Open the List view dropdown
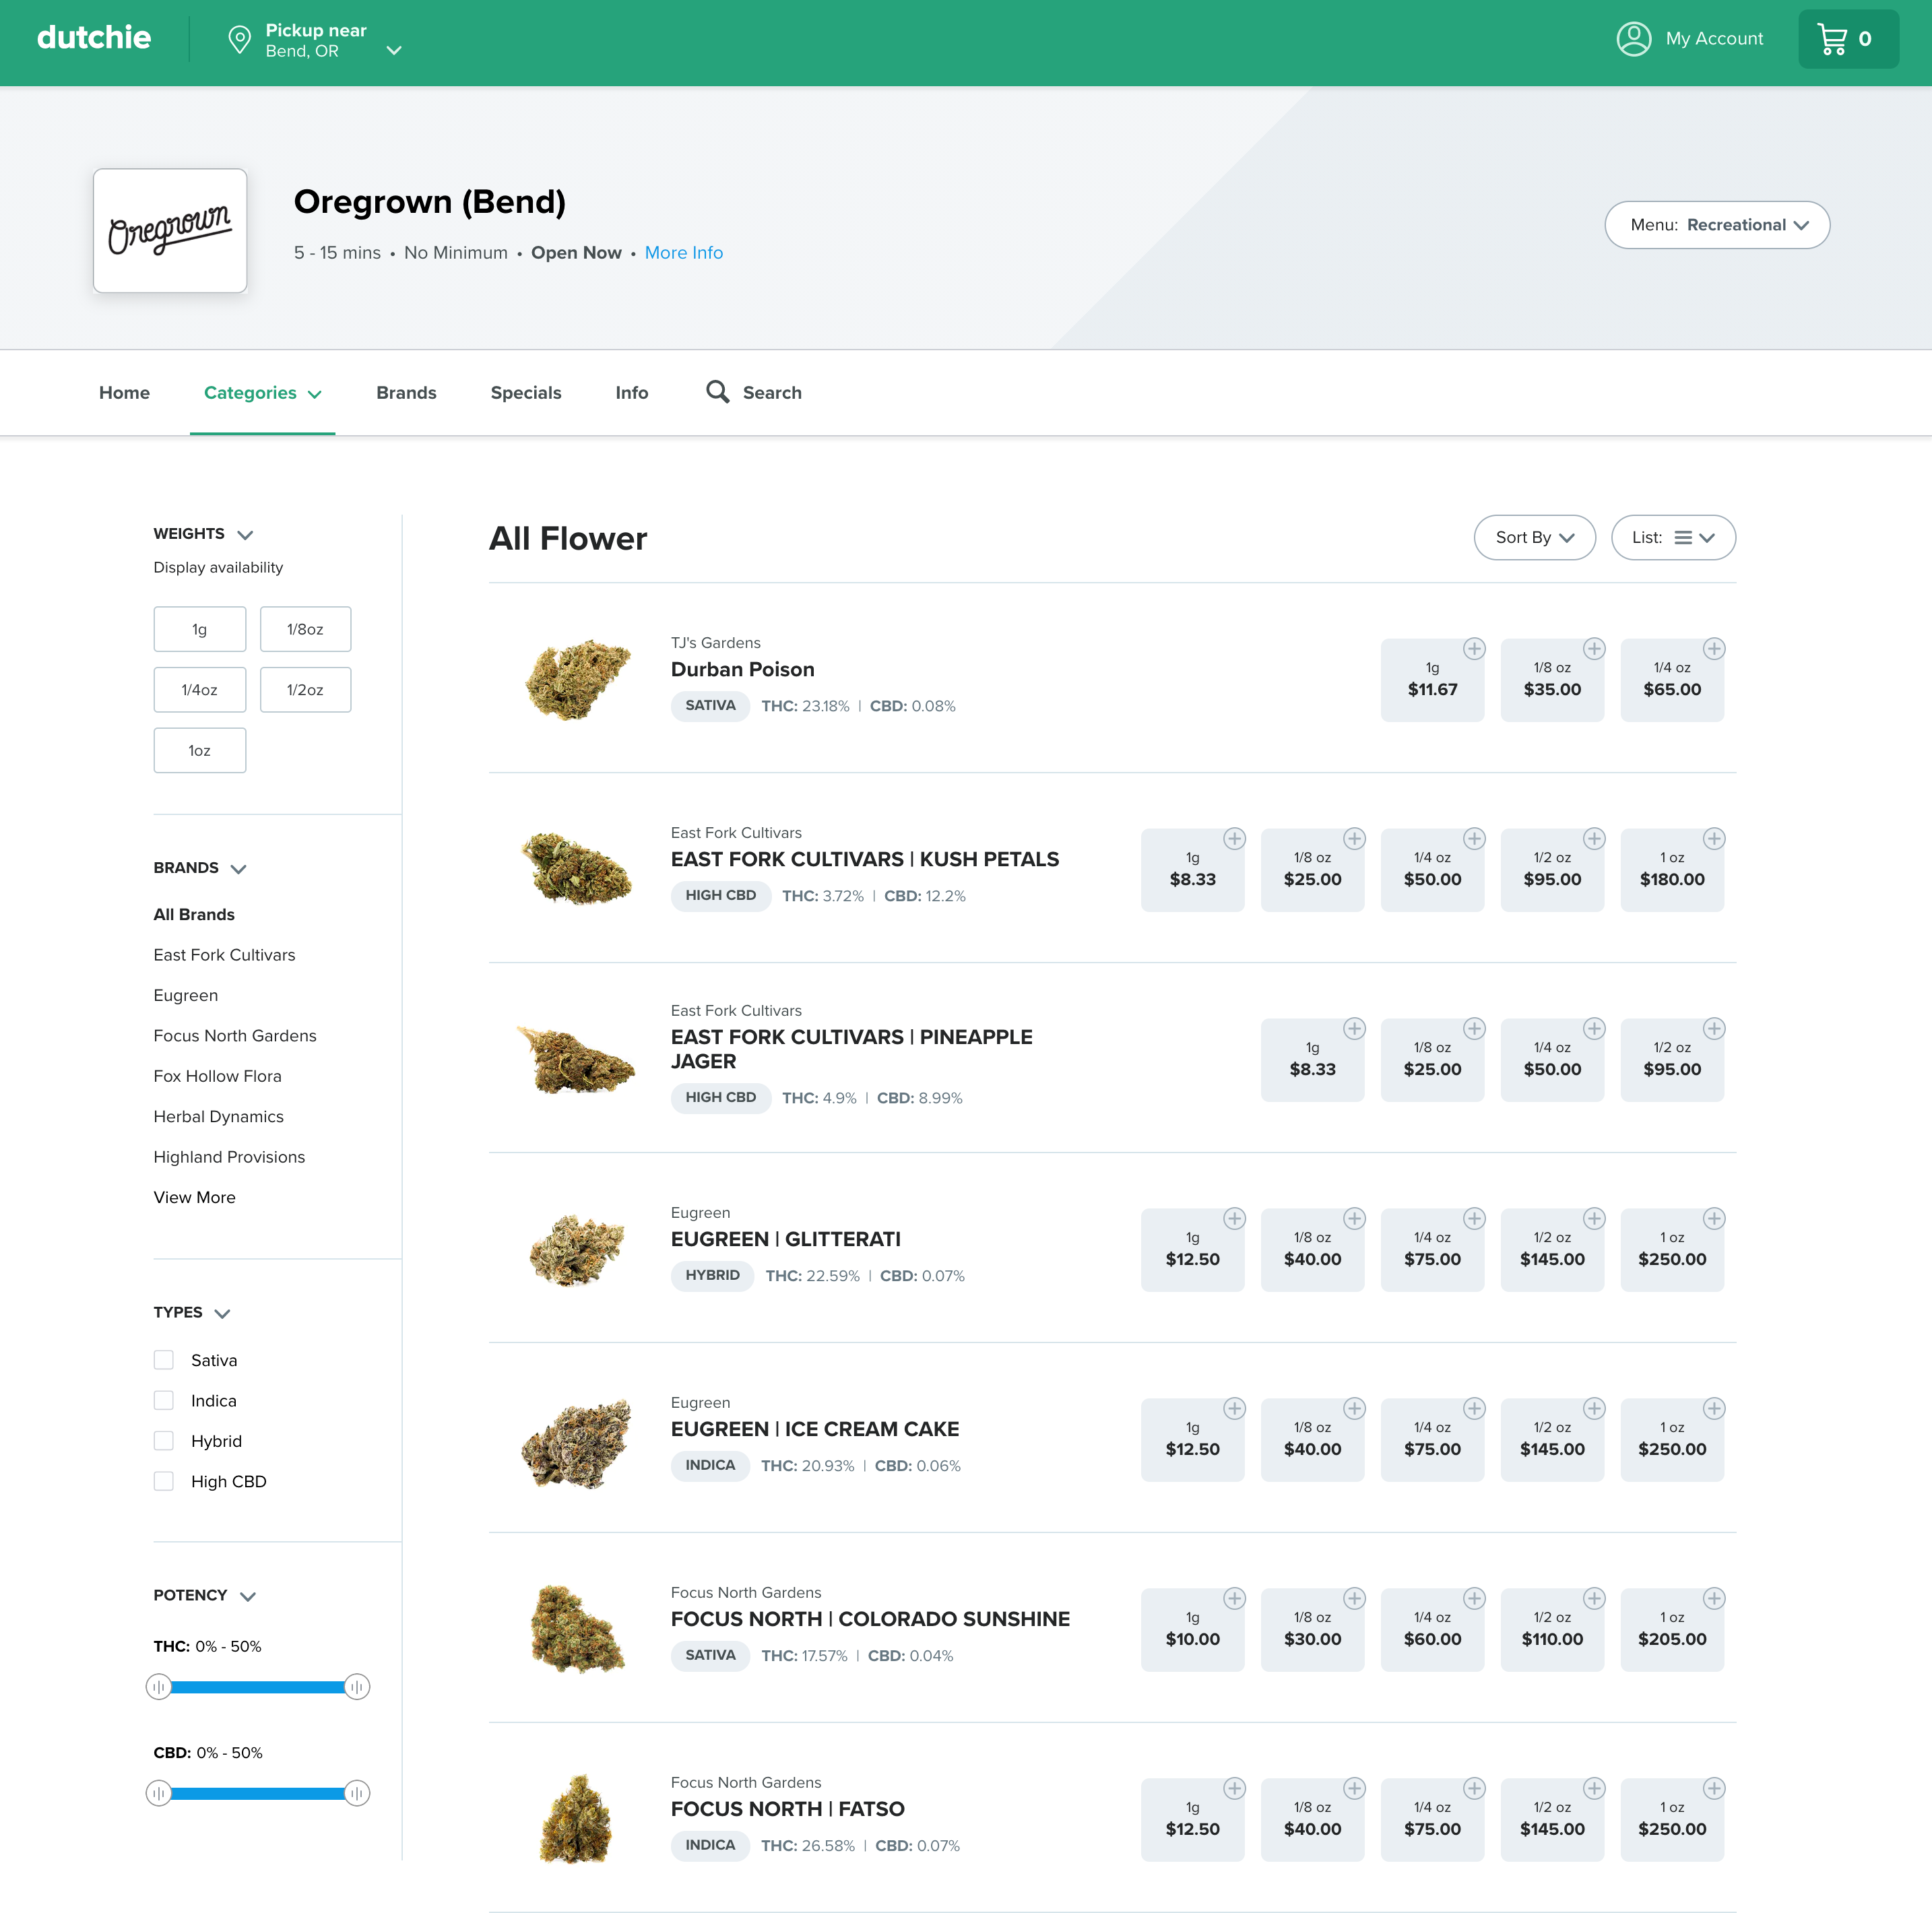This screenshot has height=1913, width=1932. point(1673,537)
